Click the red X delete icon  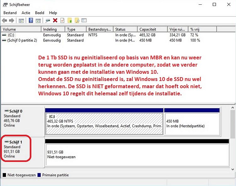point(55,20)
